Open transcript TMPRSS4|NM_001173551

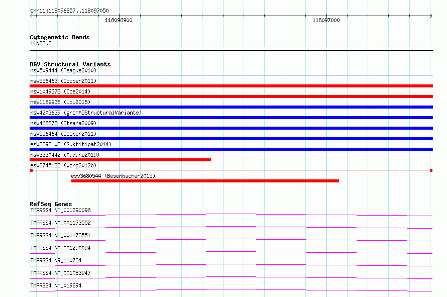pyautogui.click(x=60, y=235)
